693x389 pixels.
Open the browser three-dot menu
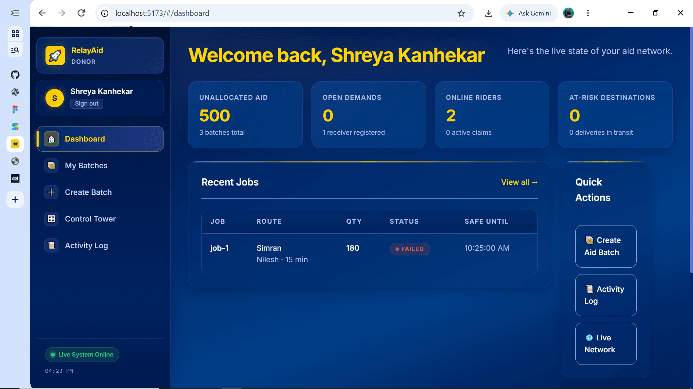pos(588,13)
